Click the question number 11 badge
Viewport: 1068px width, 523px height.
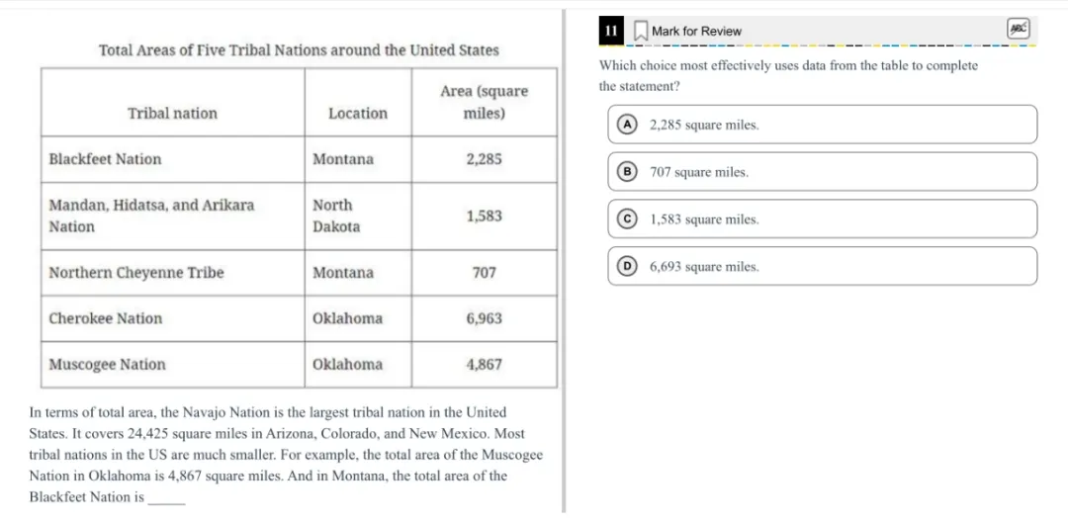tap(611, 32)
